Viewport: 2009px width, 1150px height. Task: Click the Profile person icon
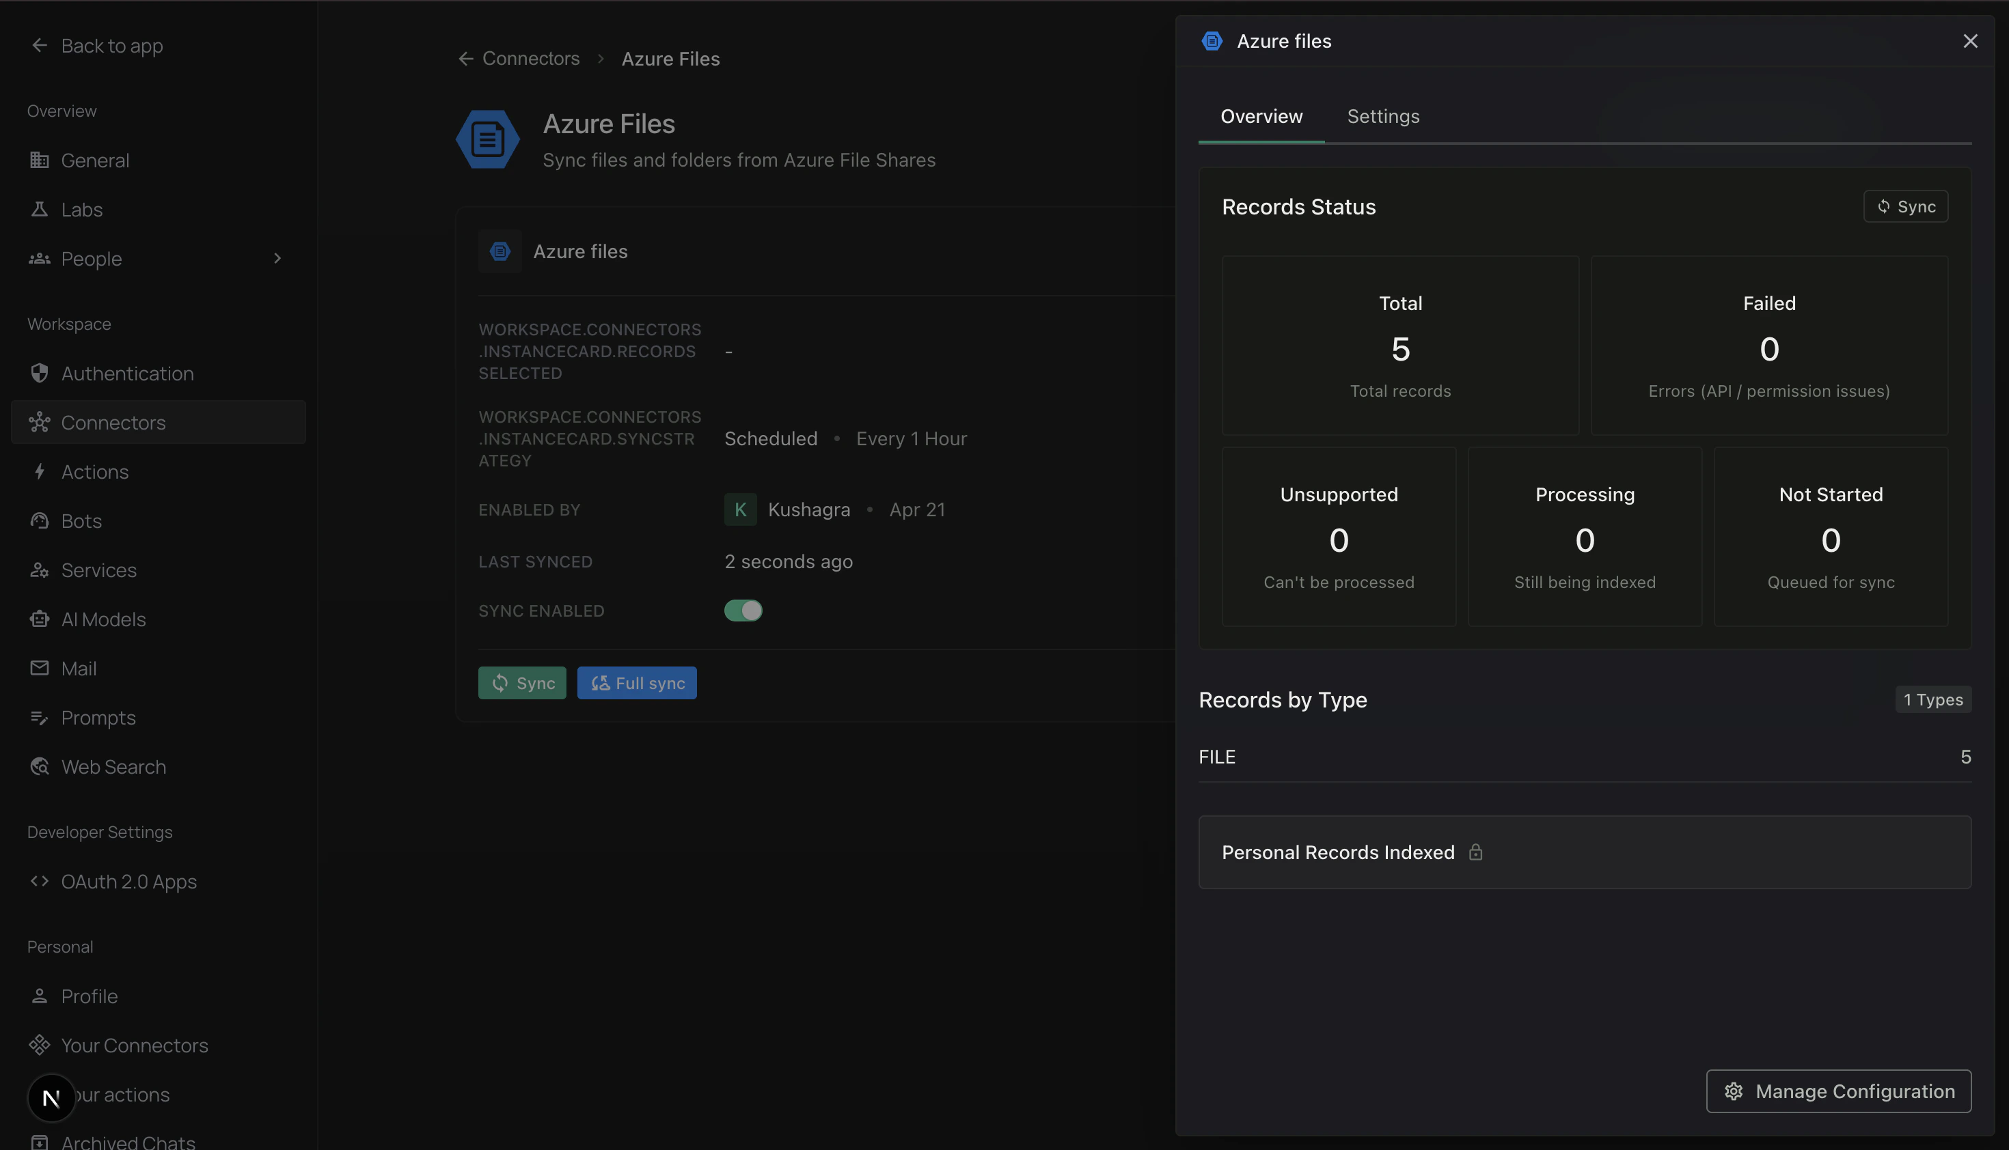click(40, 996)
